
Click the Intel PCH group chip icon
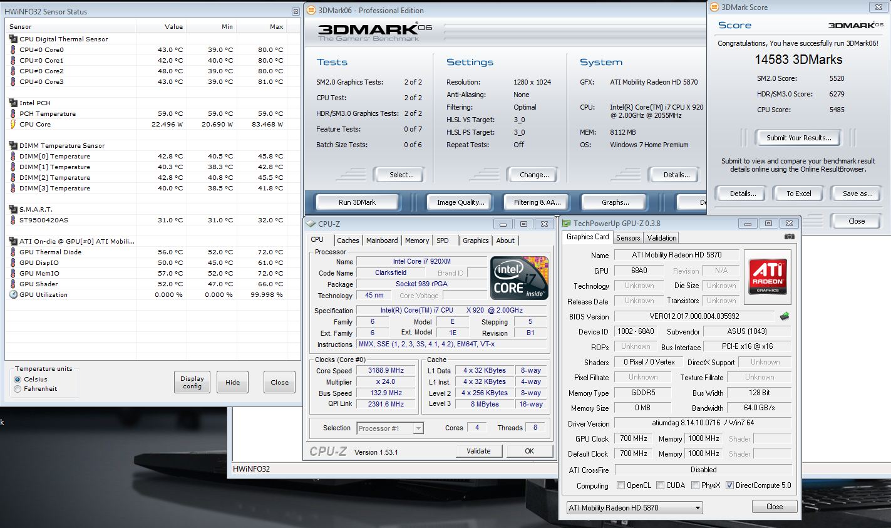tap(13, 103)
